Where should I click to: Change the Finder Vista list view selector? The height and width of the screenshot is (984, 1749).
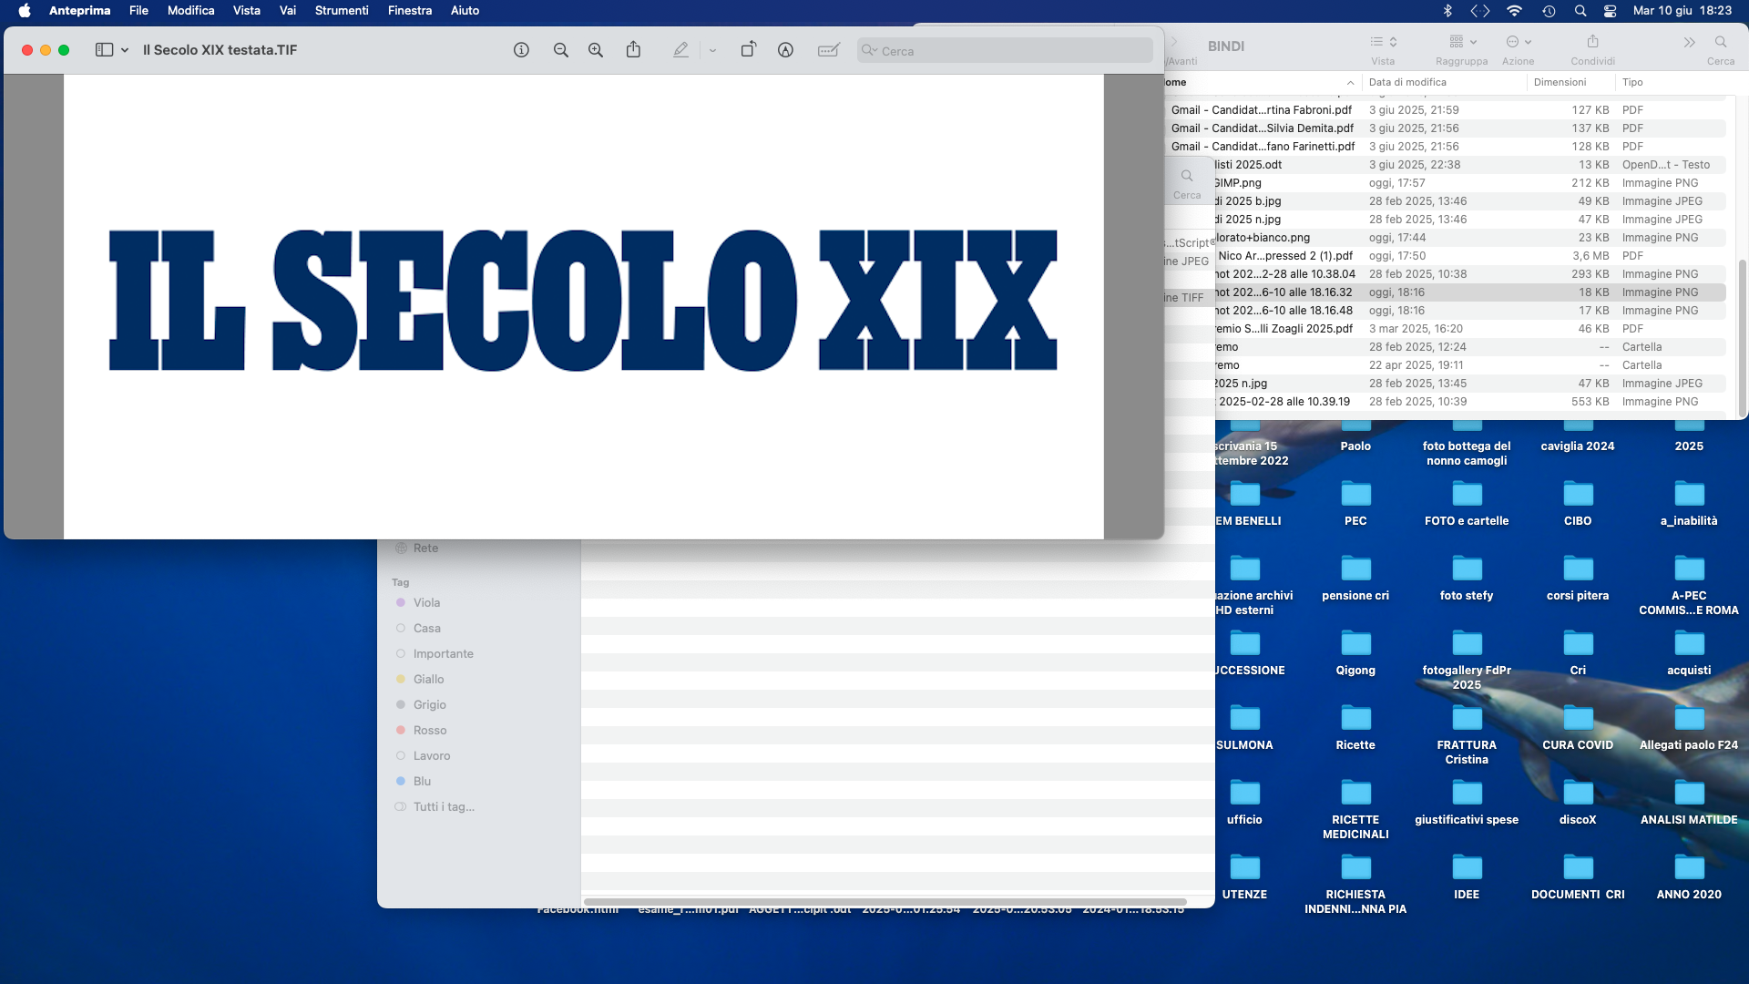pos(1383,42)
